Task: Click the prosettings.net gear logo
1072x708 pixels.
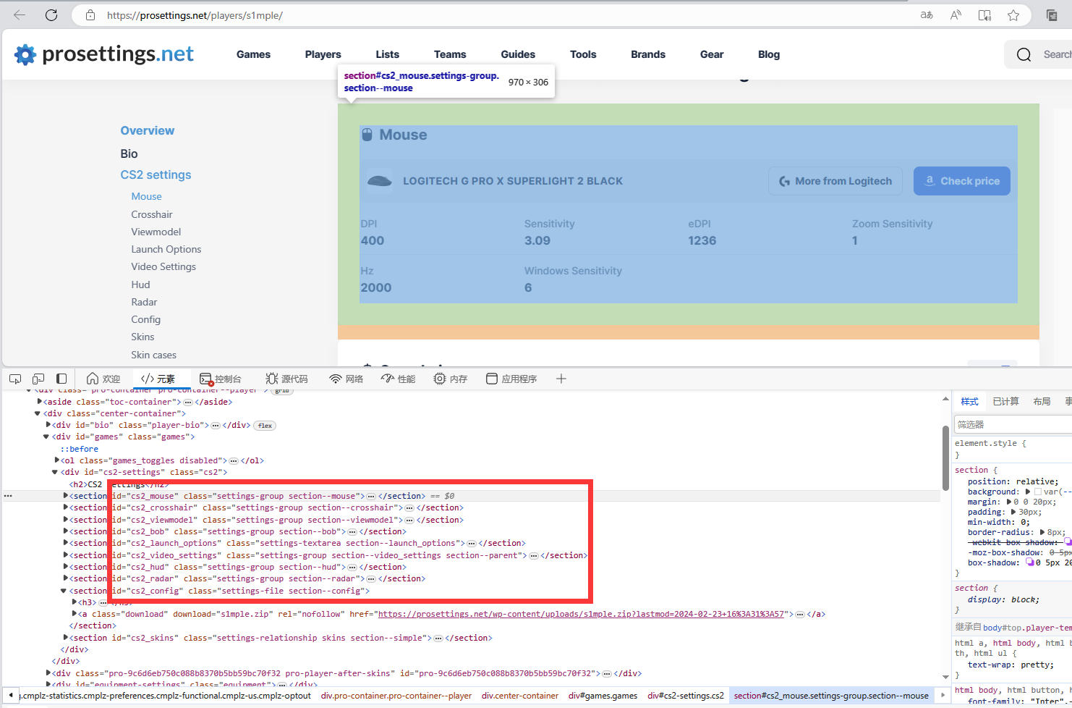Action: click(x=25, y=54)
